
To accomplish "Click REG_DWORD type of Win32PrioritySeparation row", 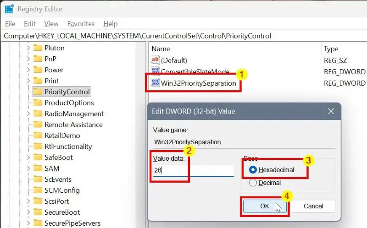I will pyautogui.click(x=345, y=83).
